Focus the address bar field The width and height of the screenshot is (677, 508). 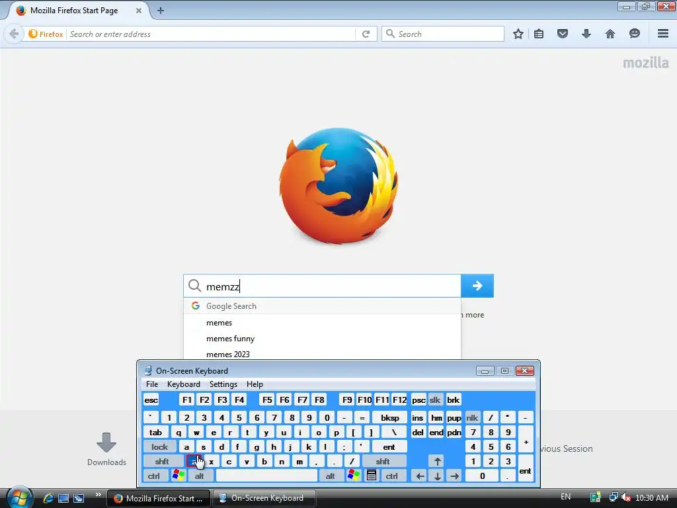212,34
